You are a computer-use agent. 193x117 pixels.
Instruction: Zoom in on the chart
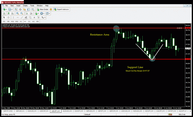tap(18, 13)
